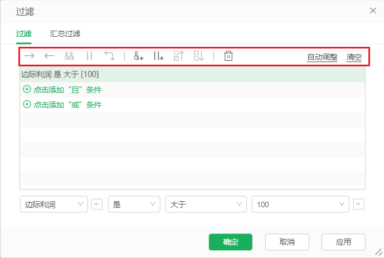This screenshot has width=384, height=258.
Task: Click the resize grip at dialog corner
Action: click(x=379, y=252)
